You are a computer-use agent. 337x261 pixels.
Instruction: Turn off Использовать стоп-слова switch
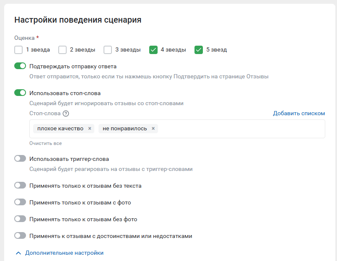(20, 93)
